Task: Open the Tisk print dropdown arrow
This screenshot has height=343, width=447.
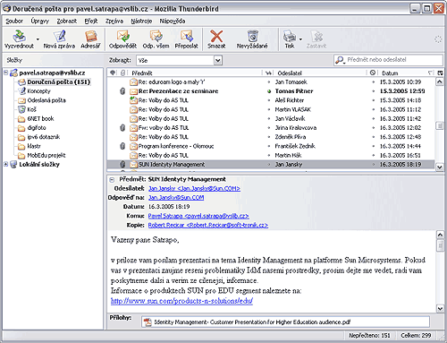Action: 300,39
